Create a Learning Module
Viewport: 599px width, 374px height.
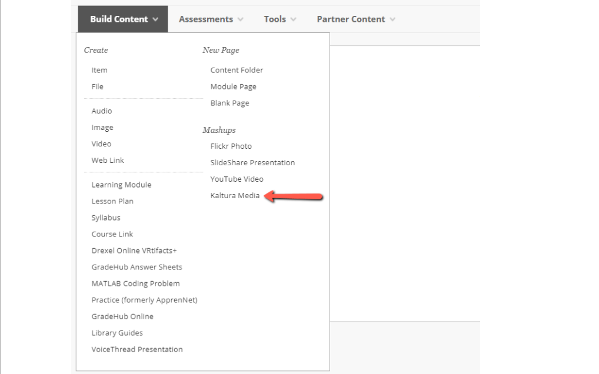[x=121, y=185]
